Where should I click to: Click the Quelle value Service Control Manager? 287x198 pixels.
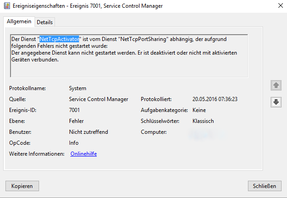(99, 99)
